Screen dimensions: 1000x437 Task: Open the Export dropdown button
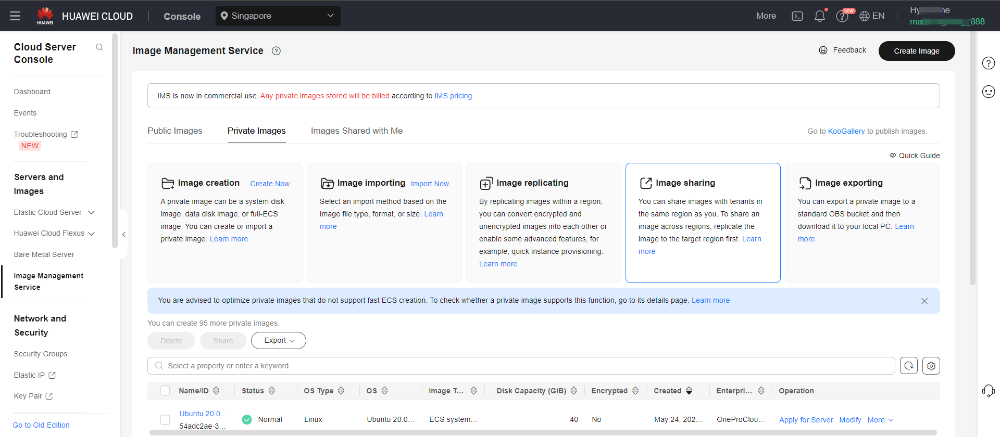pyautogui.click(x=279, y=341)
